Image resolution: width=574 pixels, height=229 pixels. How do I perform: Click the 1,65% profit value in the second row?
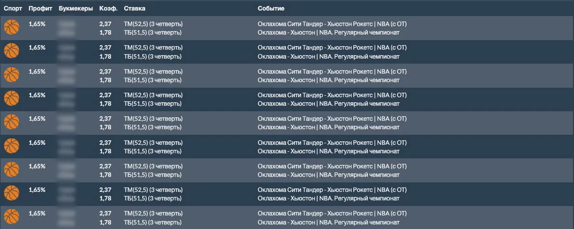tap(37, 48)
